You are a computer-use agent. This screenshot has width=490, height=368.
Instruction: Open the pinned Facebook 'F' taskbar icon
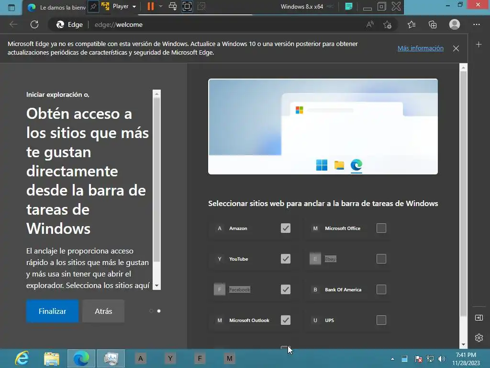tap(200, 358)
